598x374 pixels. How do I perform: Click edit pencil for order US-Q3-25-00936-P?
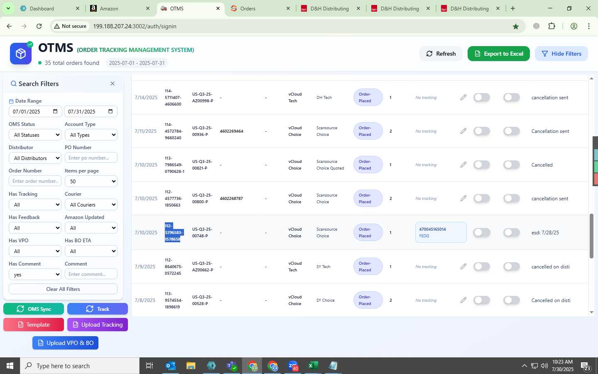click(463, 131)
